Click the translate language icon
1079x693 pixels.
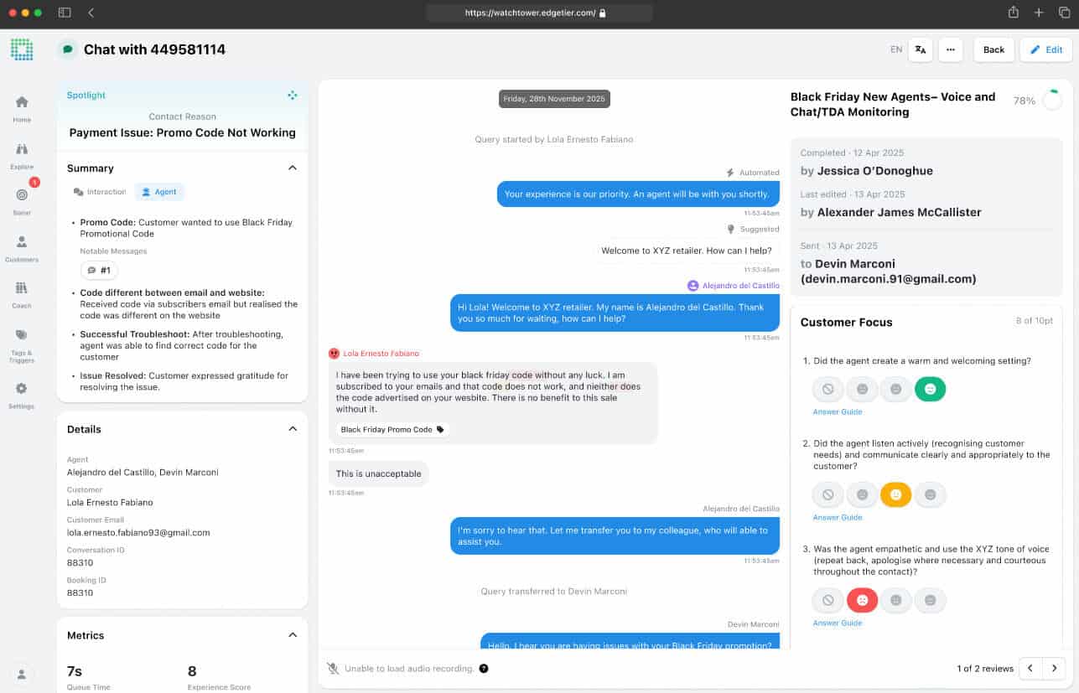[920, 49]
